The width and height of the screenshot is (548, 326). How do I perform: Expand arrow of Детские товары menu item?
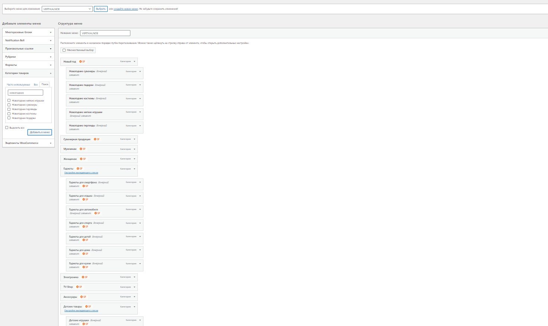point(134,307)
